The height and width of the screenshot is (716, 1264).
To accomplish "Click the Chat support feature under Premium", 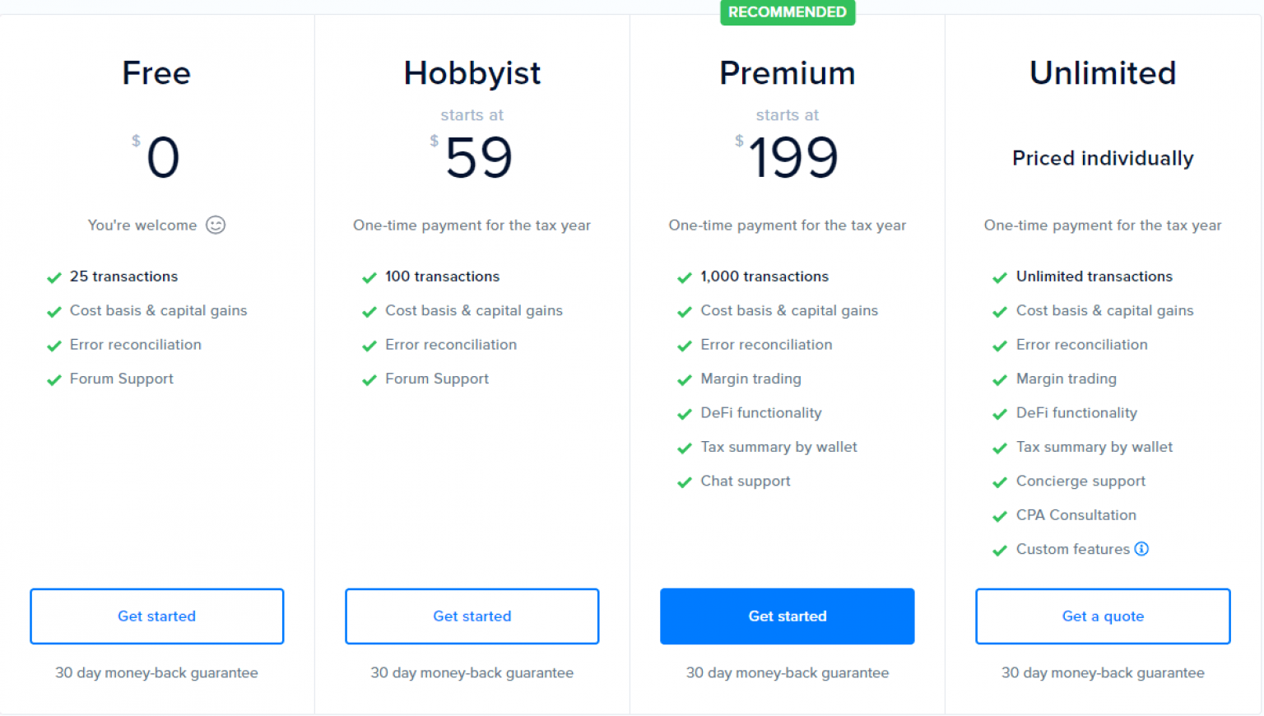I will pos(745,481).
